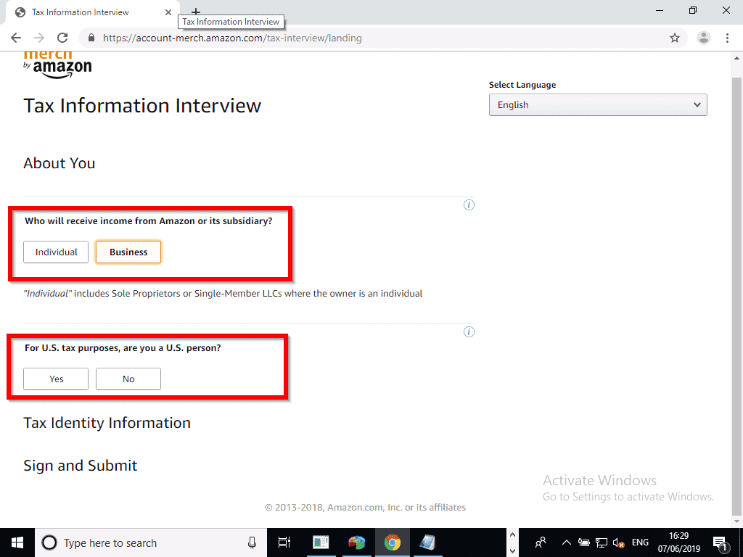Click the page scrollbar down arrow
This screenshot has height=557, width=743.
[x=737, y=522]
